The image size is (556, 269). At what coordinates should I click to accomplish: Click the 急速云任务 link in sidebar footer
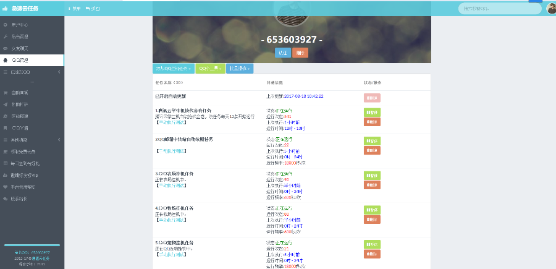click(40, 258)
